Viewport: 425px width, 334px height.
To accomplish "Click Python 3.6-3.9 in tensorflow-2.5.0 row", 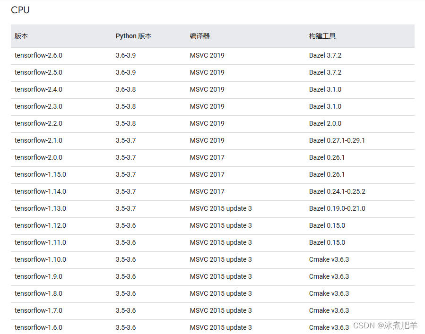I will (x=126, y=72).
